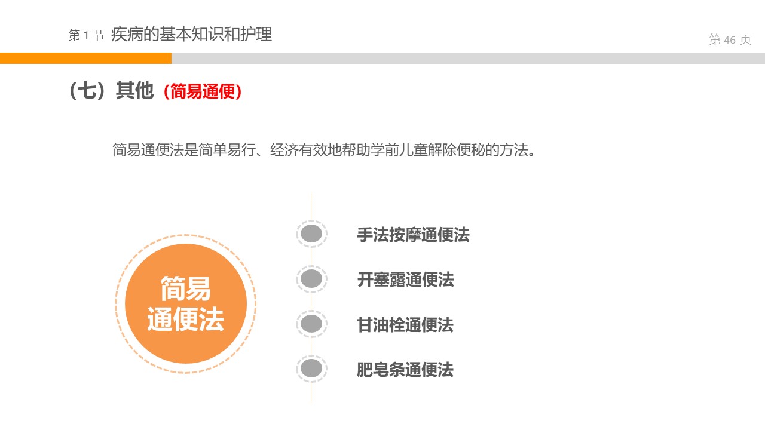
Task: Click the orange segment of the header bar
Action: [85, 58]
